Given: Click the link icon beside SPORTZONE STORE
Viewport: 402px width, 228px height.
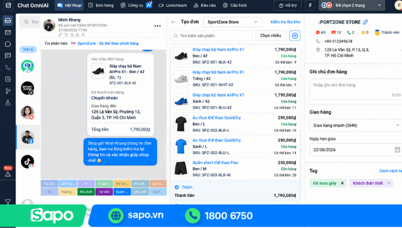Looking at the screenshot, I should pos(366,22).
